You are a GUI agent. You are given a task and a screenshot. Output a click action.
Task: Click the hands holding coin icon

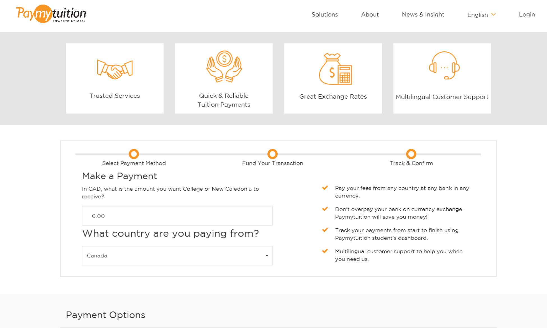[224, 67]
